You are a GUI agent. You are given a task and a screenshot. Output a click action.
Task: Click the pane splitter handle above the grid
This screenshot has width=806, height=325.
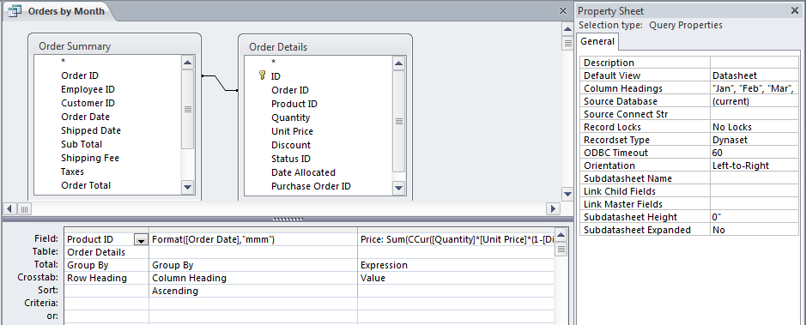click(288, 220)
